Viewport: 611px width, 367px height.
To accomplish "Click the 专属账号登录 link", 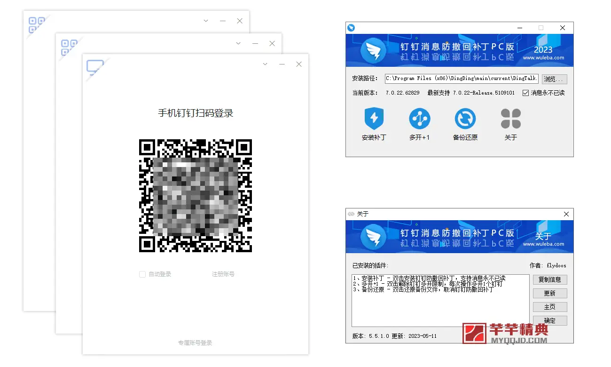I will click(195, 343).
